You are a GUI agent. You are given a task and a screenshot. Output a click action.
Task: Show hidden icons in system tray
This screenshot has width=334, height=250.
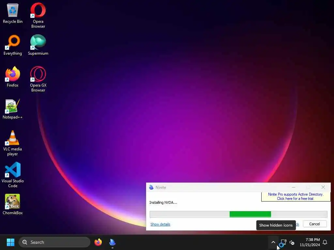[x=273, y=242]
